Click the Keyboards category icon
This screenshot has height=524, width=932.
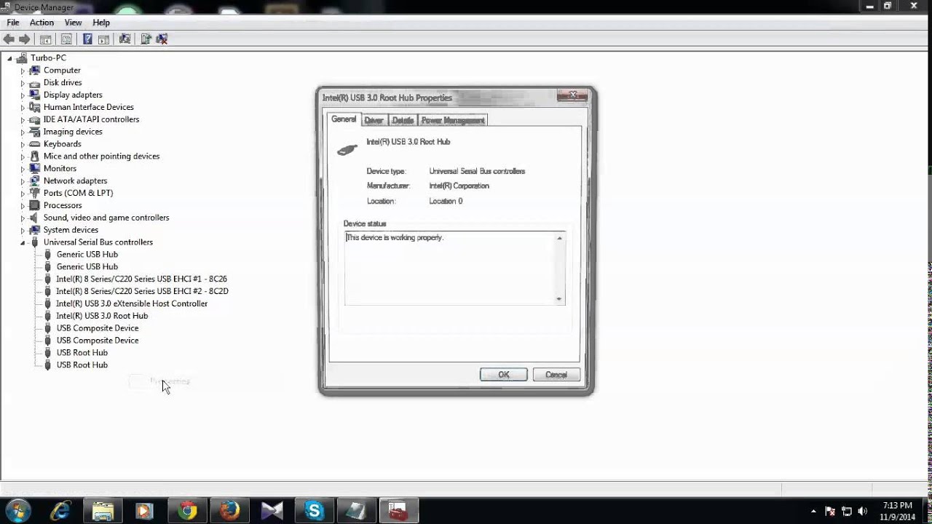coord(34,144)
